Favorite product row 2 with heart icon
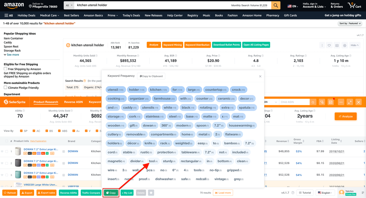This screenshot has height=198, width=366. point(2,163)
